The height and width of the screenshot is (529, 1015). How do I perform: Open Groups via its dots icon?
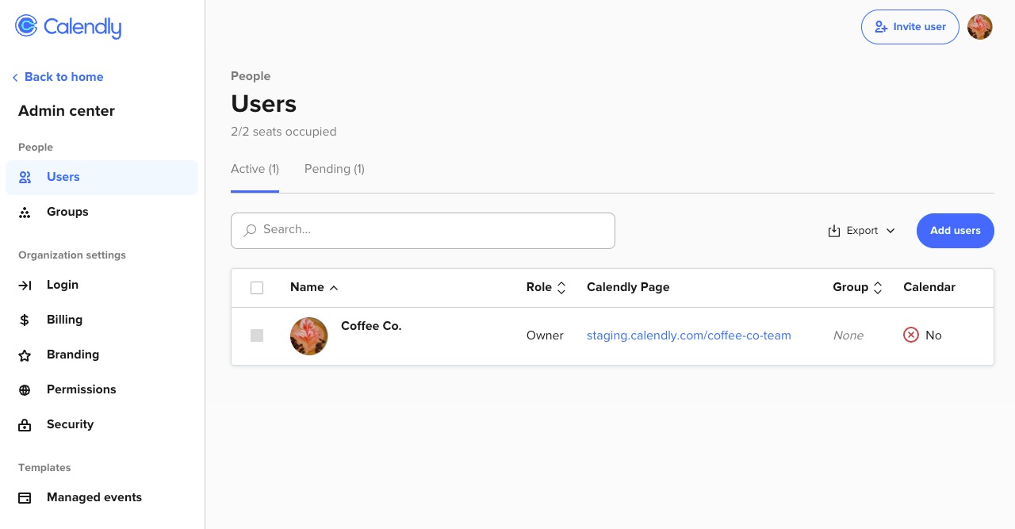coord(25,213)
